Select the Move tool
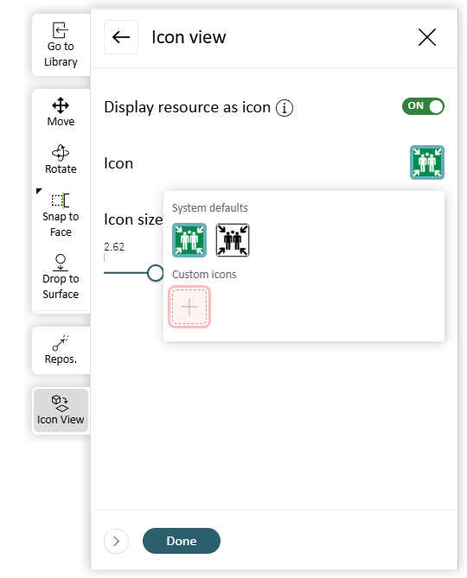The width and height of the screenshot is (467, 578). pos(61,112)
